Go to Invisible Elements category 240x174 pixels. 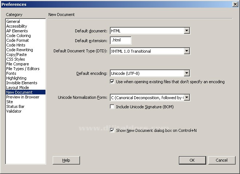coord(21,83)
